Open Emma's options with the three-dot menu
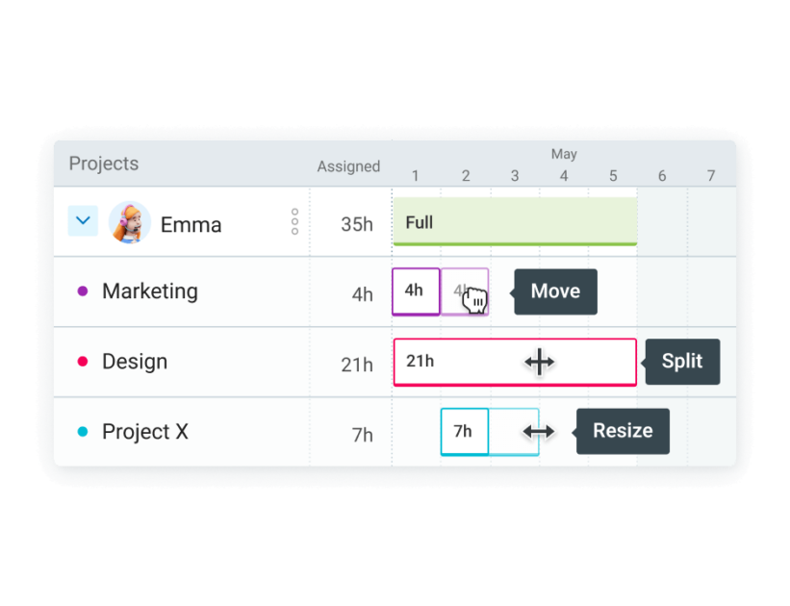This screenshot has height=606, width=790. pos(293,221)
